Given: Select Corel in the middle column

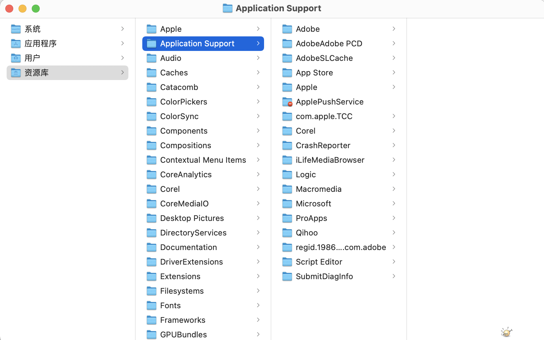Looking at the screenshot, I should tap(203, 189).
